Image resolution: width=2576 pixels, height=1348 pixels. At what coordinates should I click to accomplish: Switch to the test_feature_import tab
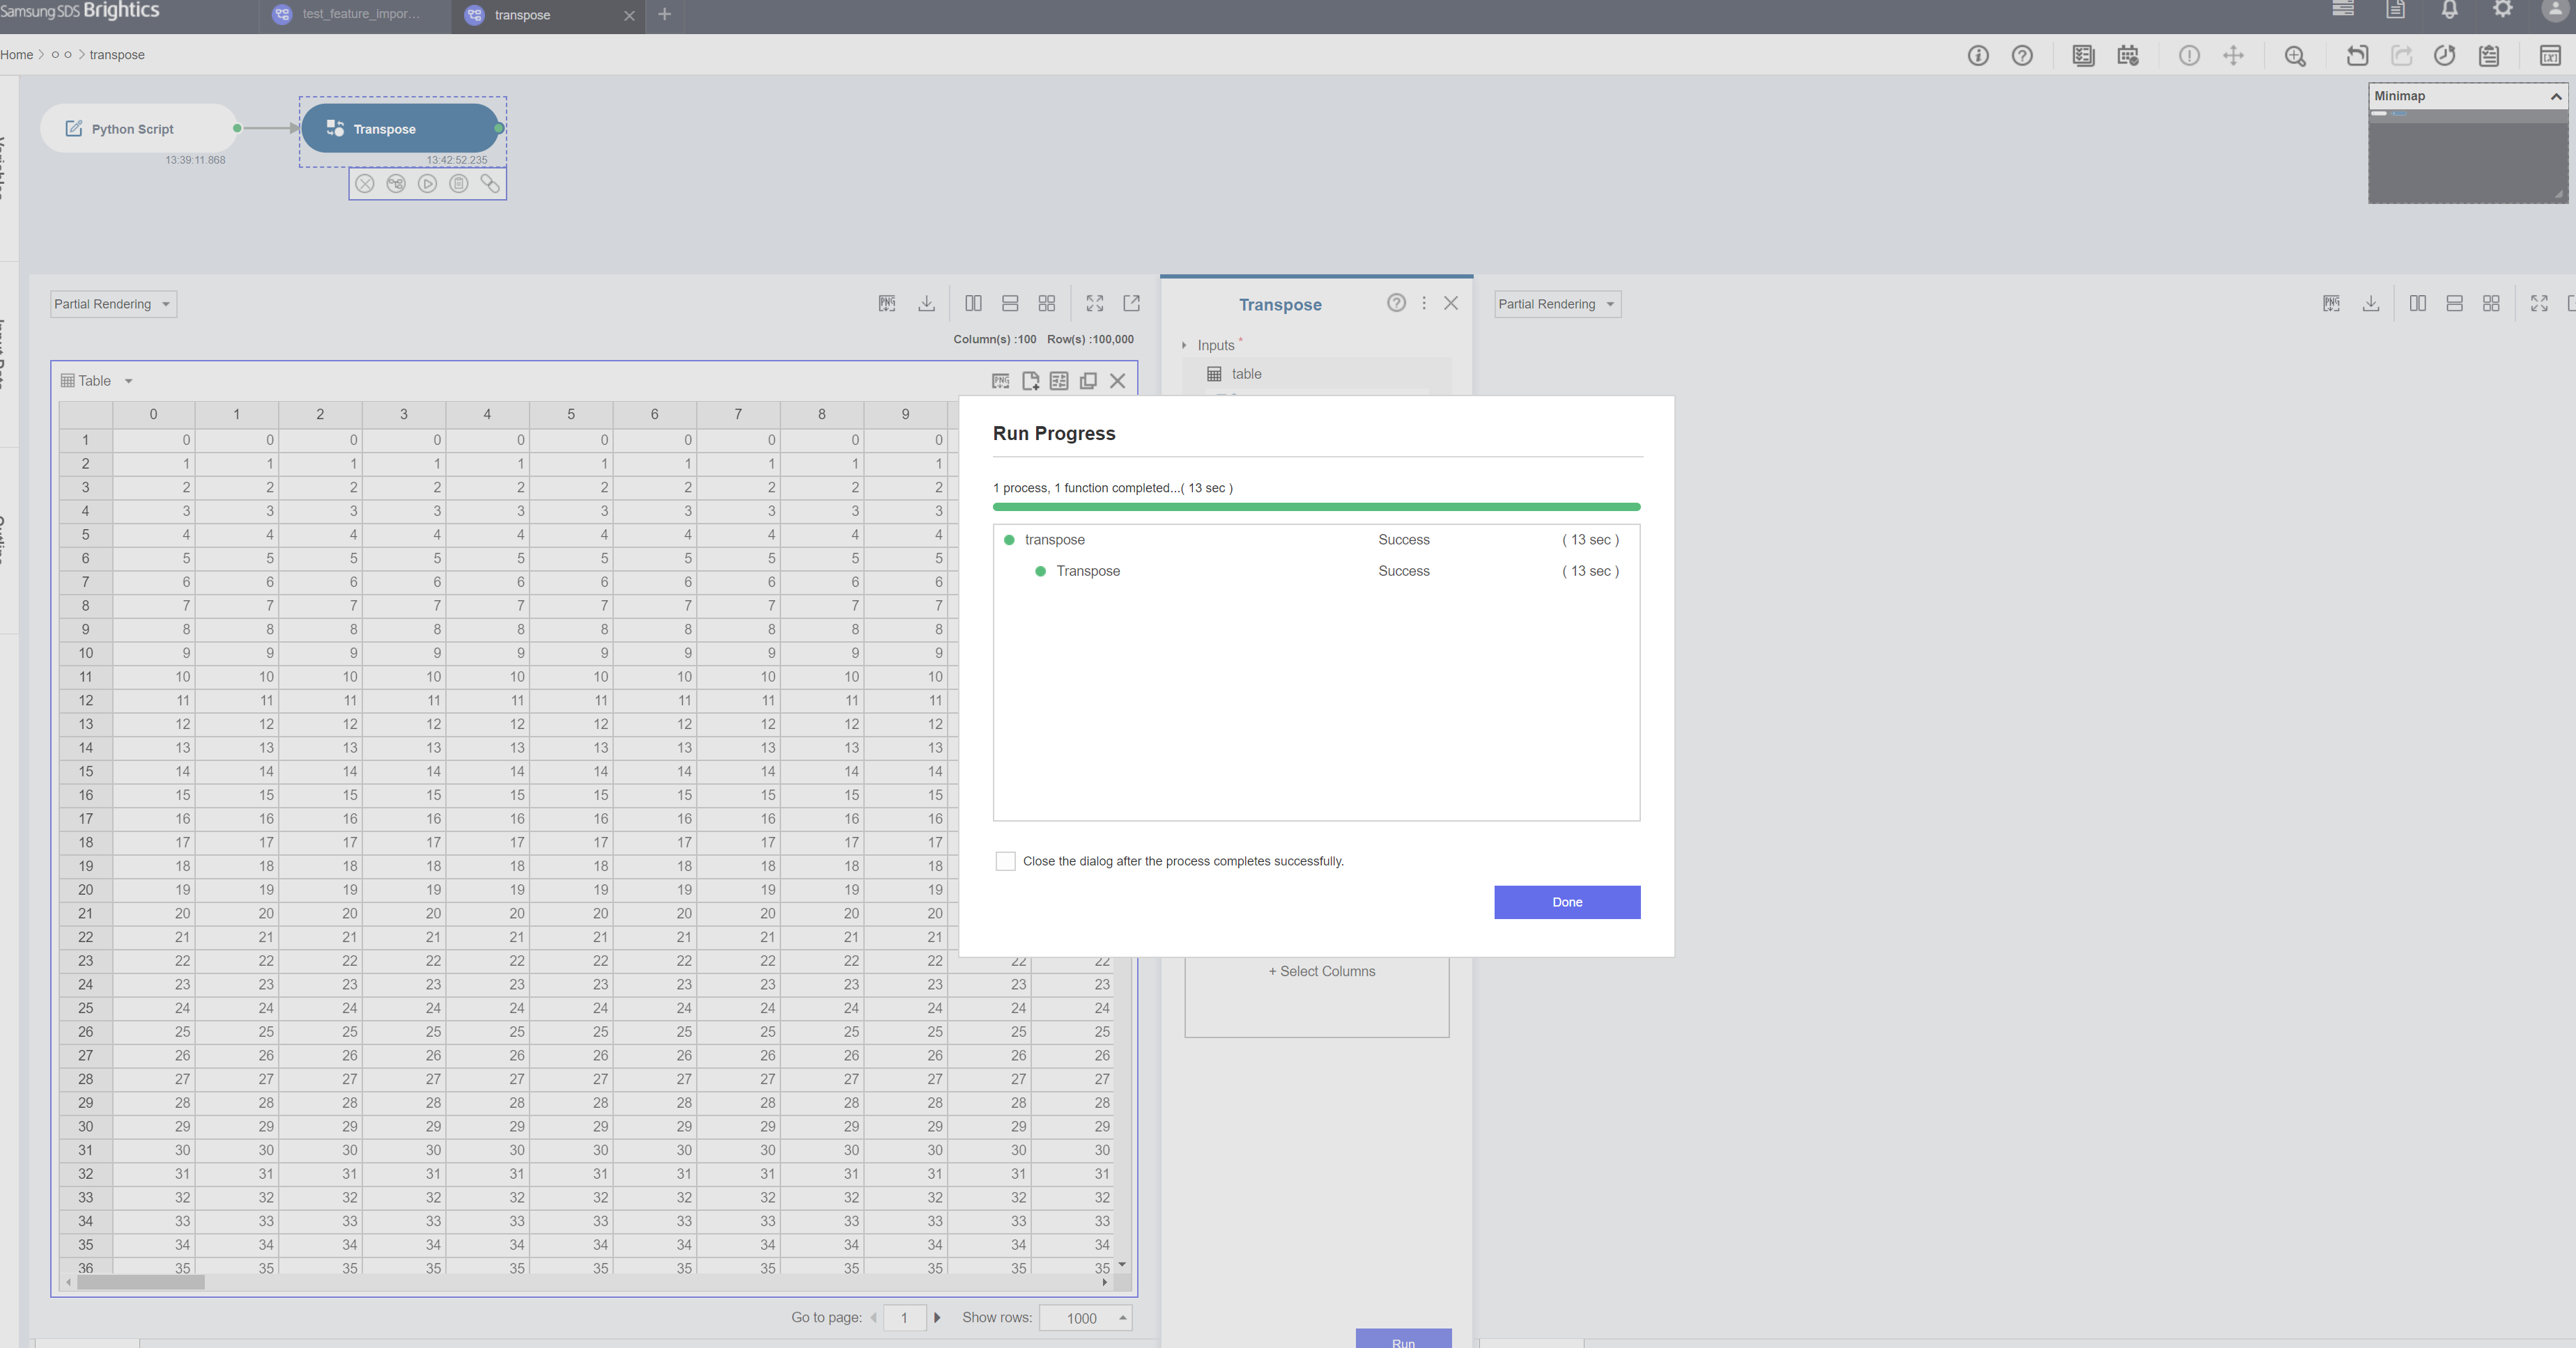pos(350,15)
